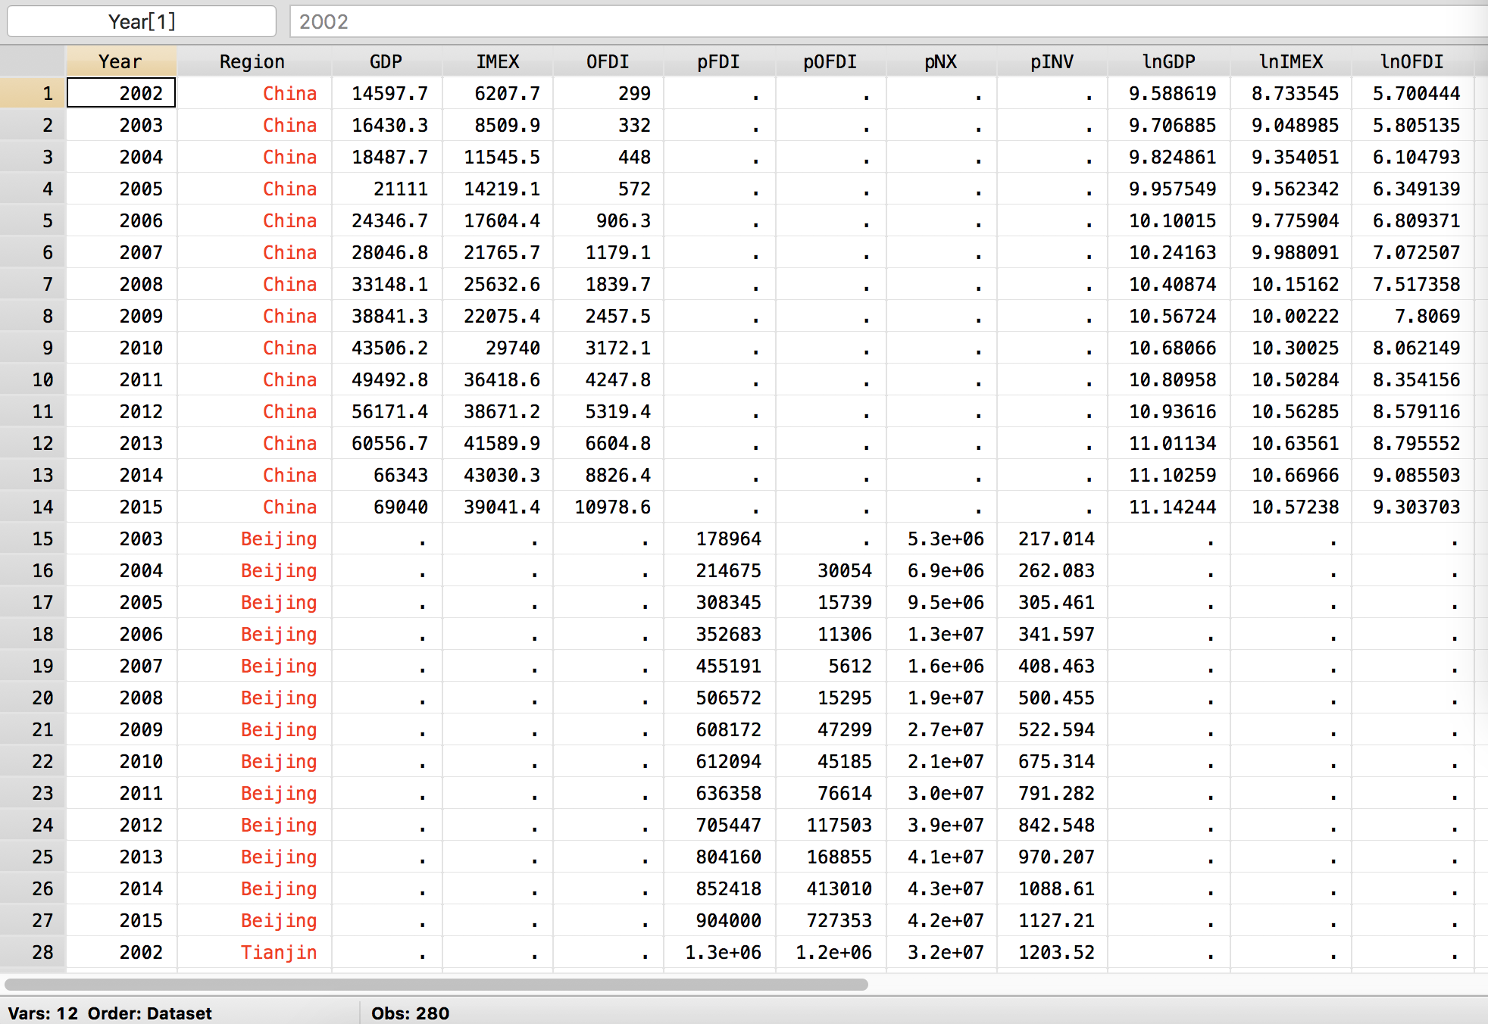Image resolution: width=1488 pixels, height=1024 pixels.
Task: Click the OFDI value 299
Action: coord(634,93)
